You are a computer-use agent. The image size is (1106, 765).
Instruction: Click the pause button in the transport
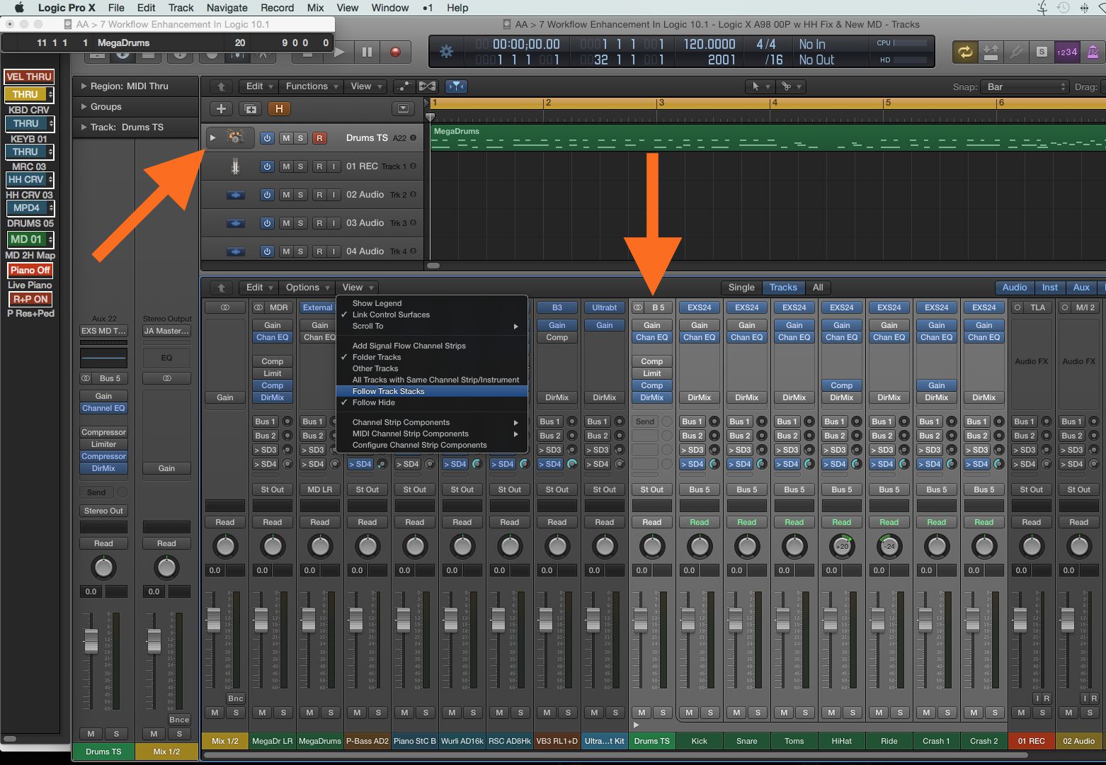[x=367, y=52]
